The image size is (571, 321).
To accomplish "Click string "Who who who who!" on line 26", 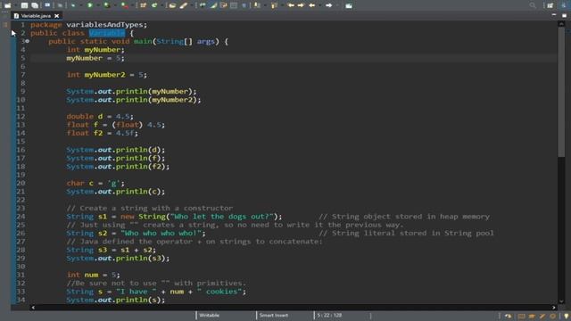I will point(161,234).
